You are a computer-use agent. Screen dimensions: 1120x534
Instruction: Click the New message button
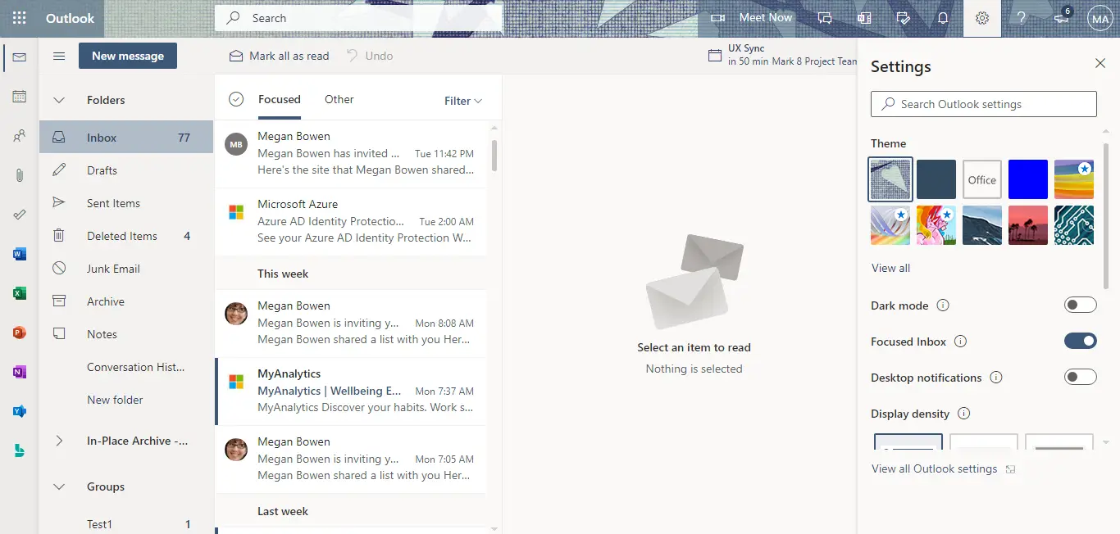tap(128, 56)
